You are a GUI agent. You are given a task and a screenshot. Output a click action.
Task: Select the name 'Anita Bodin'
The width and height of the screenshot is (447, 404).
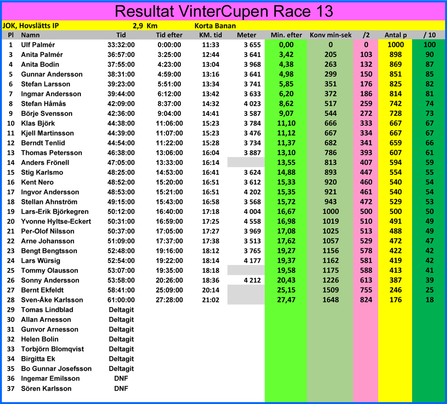(x=40, y=65)
